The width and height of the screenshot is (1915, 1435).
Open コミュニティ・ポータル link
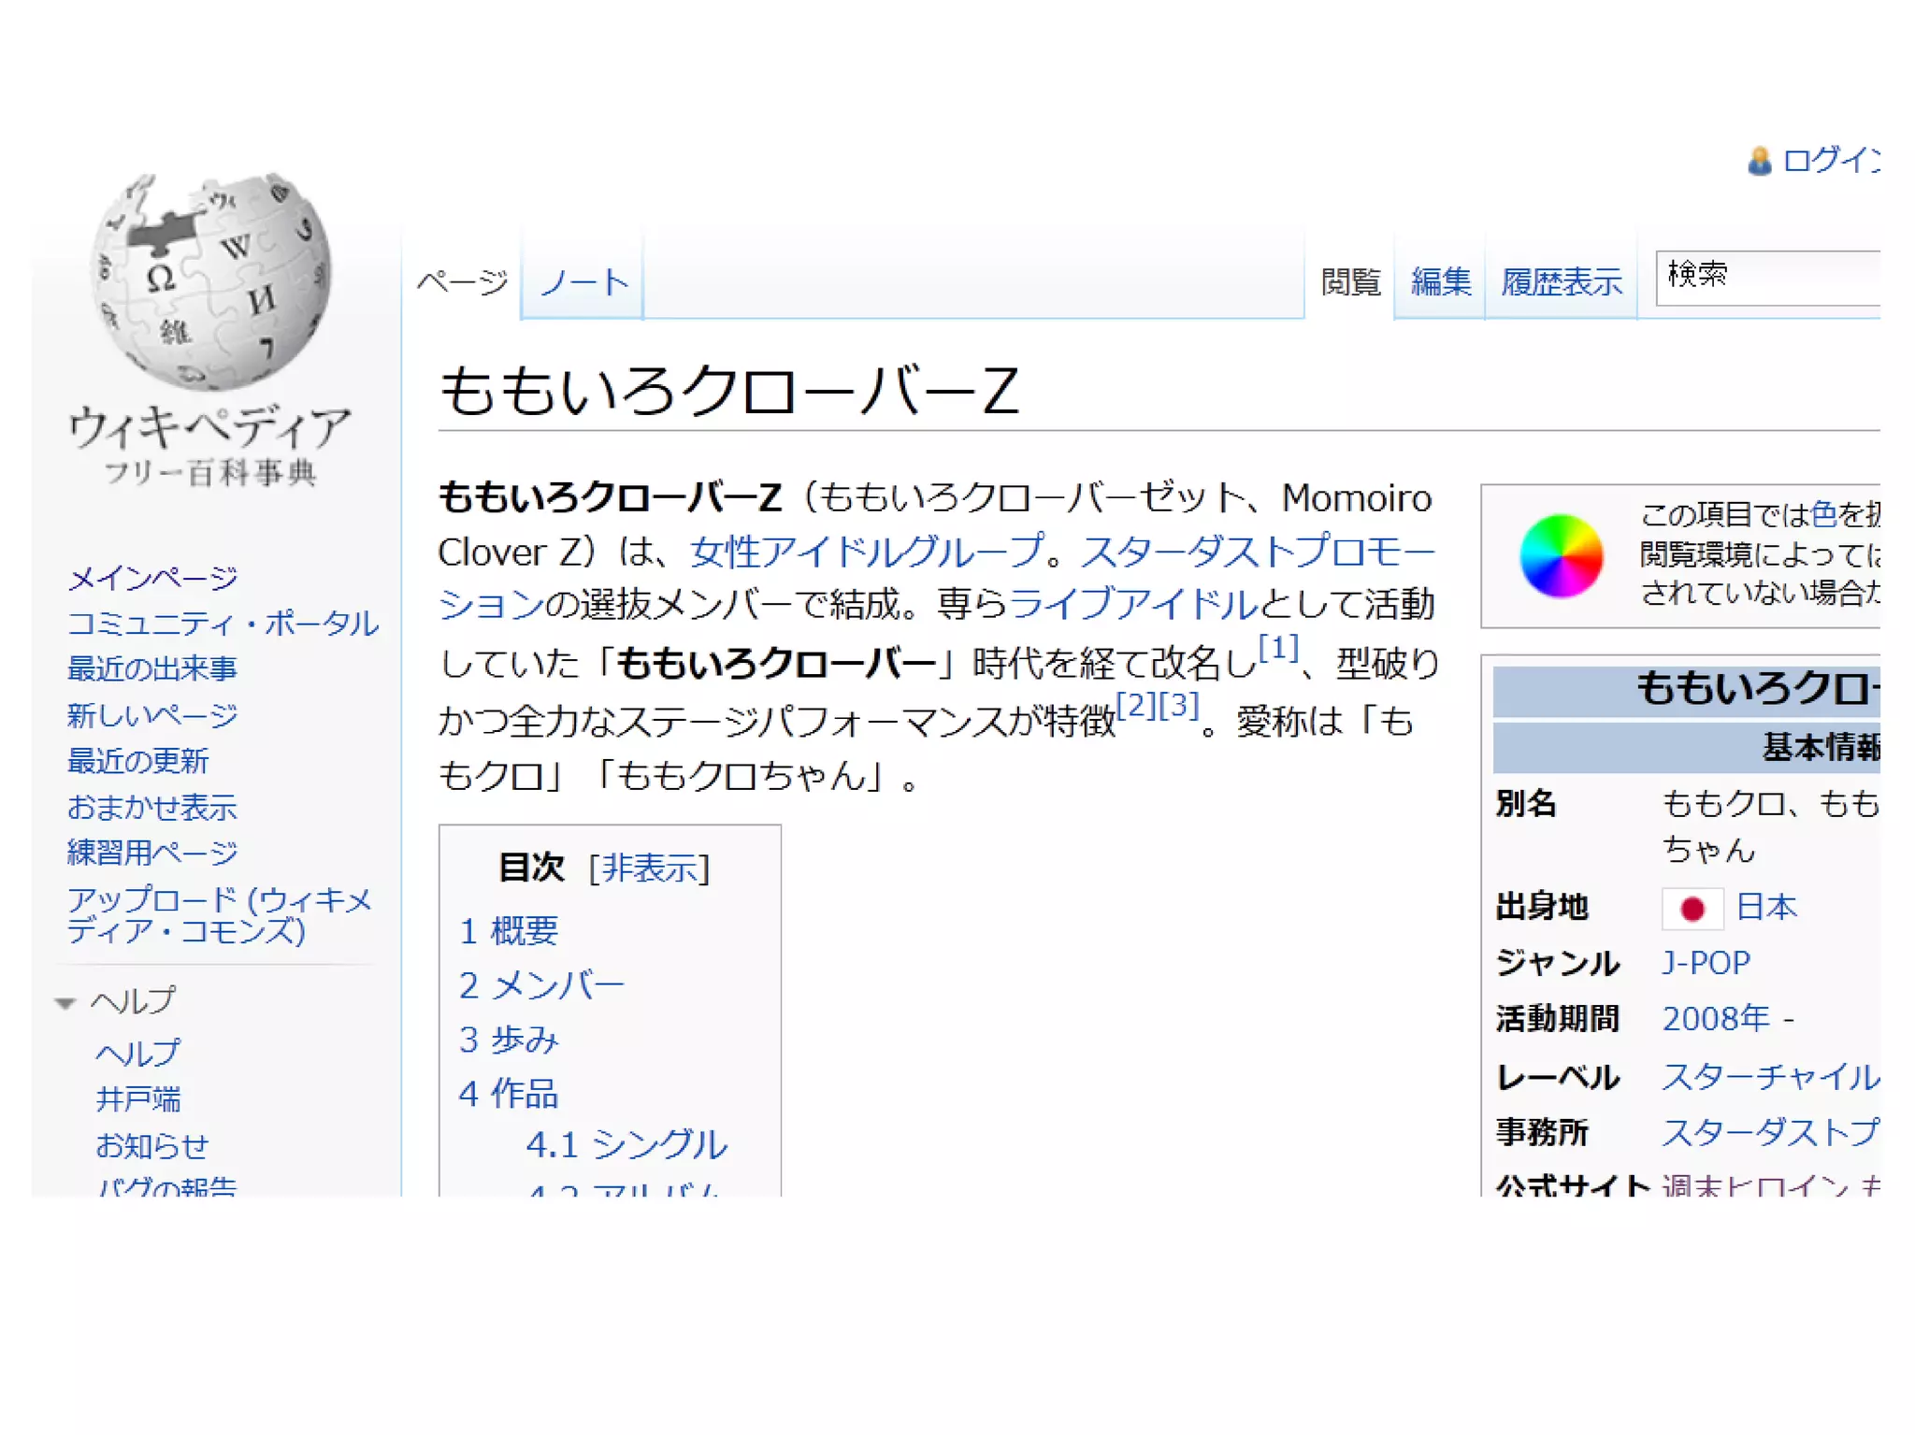coord(223,623)
